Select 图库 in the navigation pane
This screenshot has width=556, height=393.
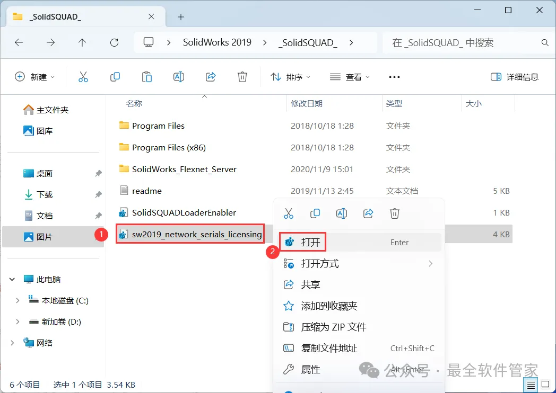[x=38, y=131]
